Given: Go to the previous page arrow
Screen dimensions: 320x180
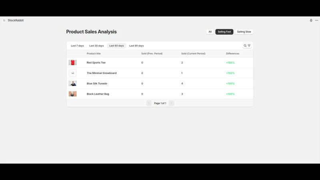Looking at the screenshot, I should click(x=149, y=103).
